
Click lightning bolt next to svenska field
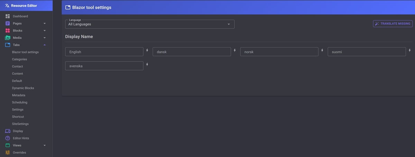pyautogui.click(x=147, y=65)
